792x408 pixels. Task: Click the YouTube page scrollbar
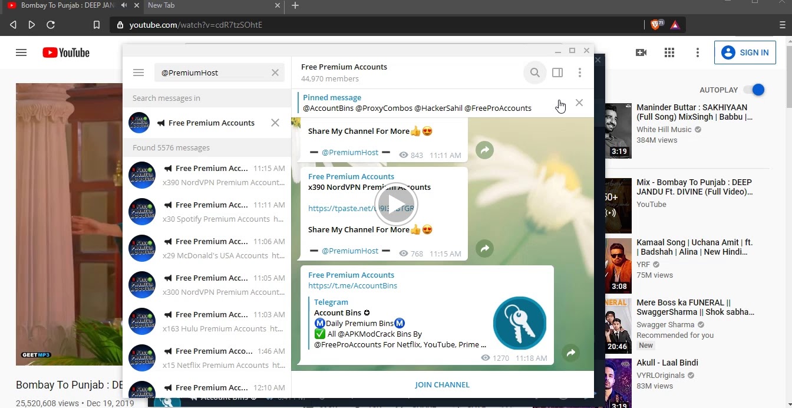[x=789, y=77]
